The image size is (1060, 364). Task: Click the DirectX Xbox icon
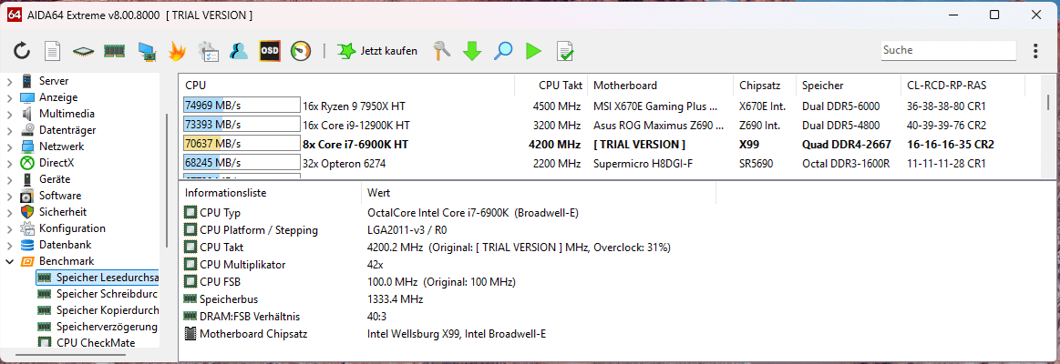pyautogui.click(x=27, y=163)
